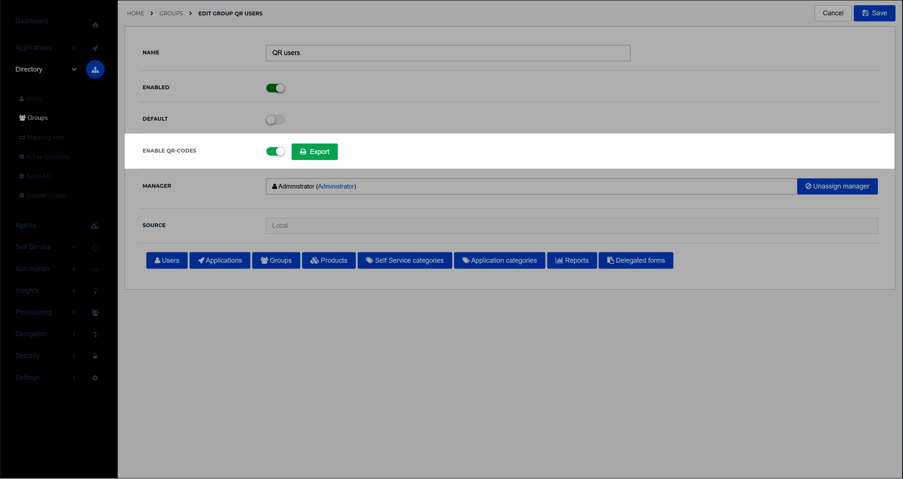Expand the Security menu chevron

pos(74,356)
